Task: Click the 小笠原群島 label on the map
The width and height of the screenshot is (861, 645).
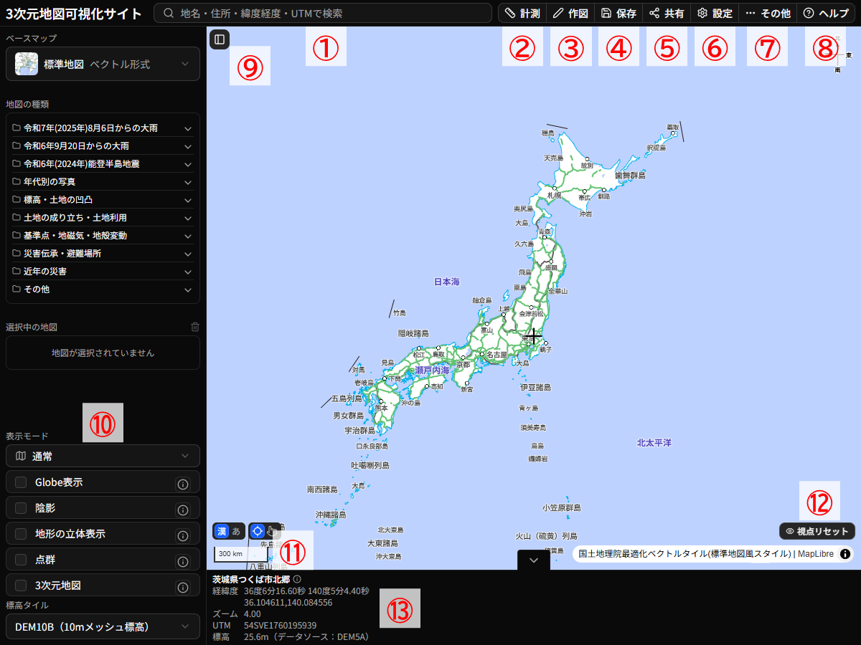Action: click(x=561, y=507)
